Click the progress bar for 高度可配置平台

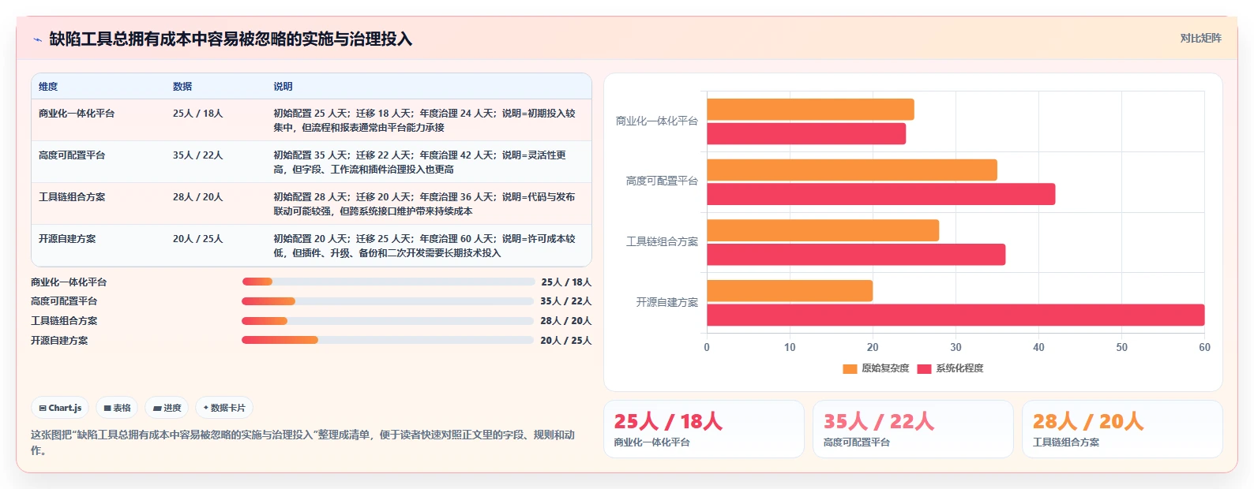pyautogui.click(x=388, y=301)
